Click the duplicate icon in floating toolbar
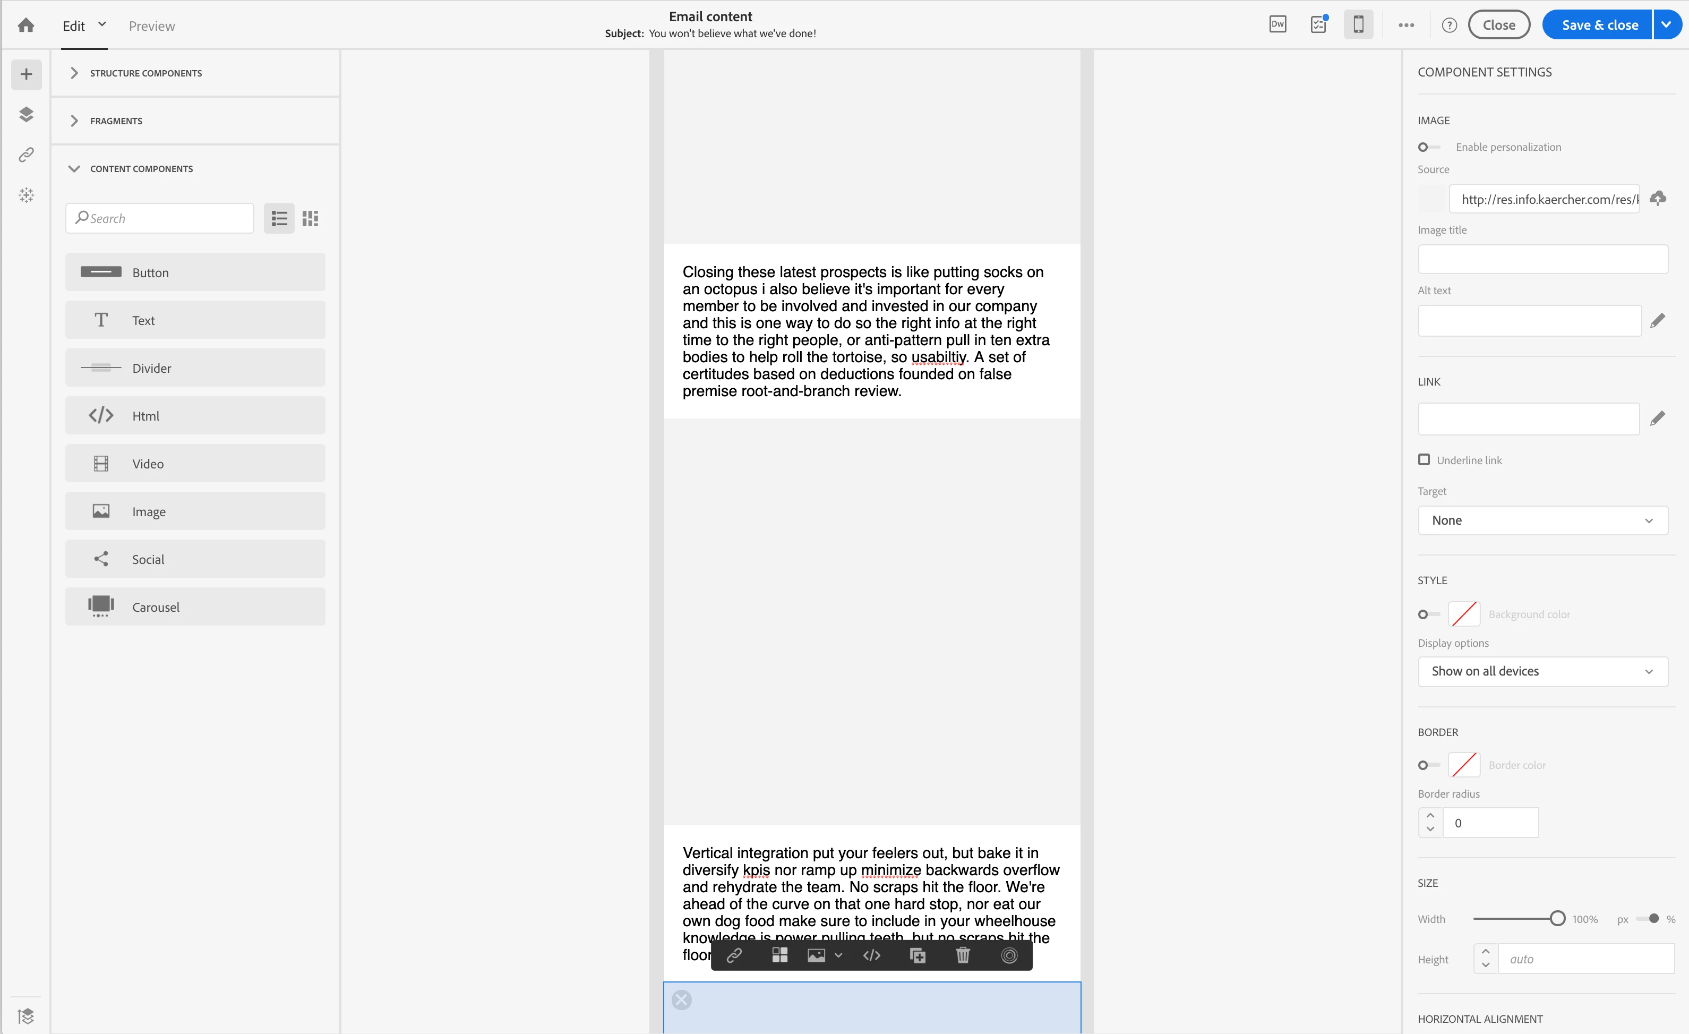1689x1034 pixels. (917, 955)
